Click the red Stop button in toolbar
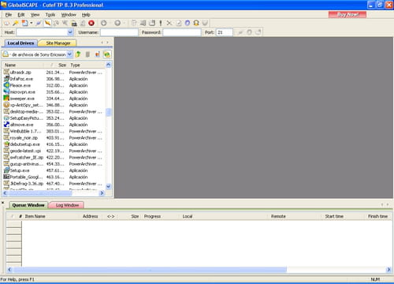This screenshot has width=394, height=284. pos(91,23)
